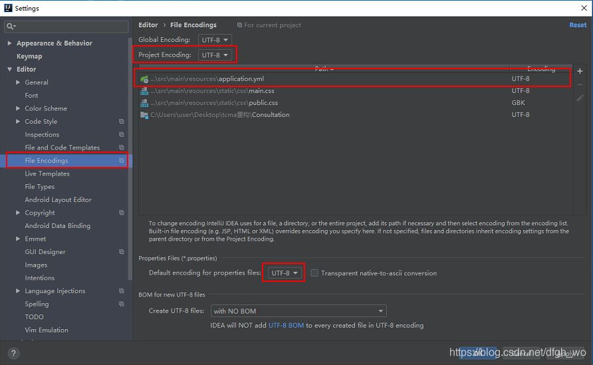Close the Settings dialog

pyautogui.click(x=584, y=8)
